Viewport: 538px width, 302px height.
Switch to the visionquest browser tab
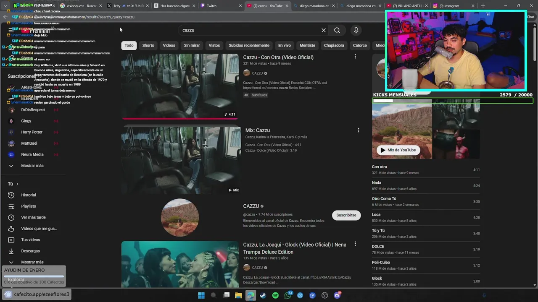[80, 5]
